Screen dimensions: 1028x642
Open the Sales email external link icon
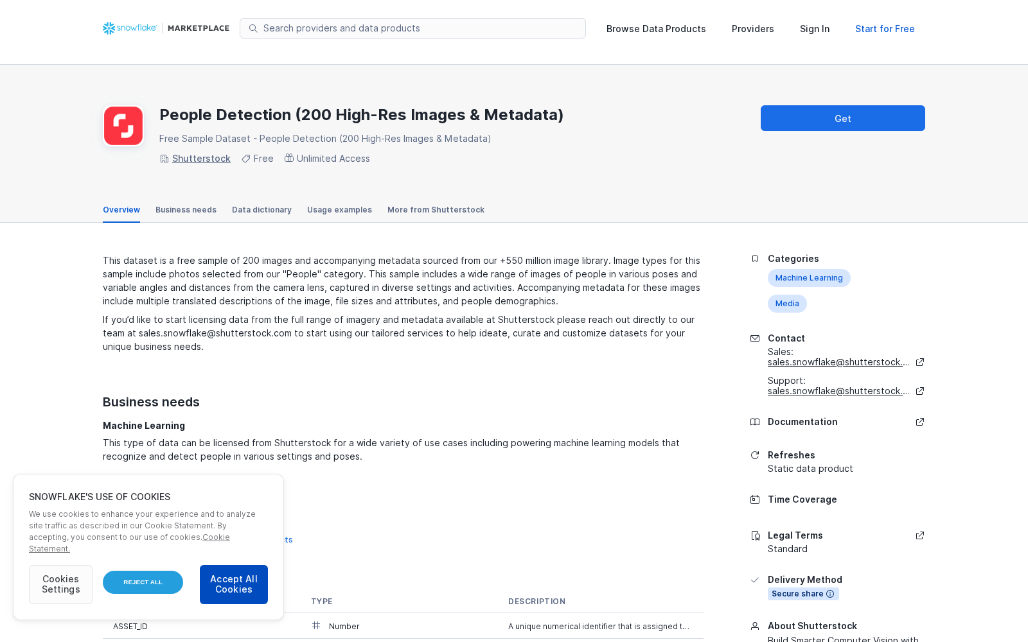(920, 362)
